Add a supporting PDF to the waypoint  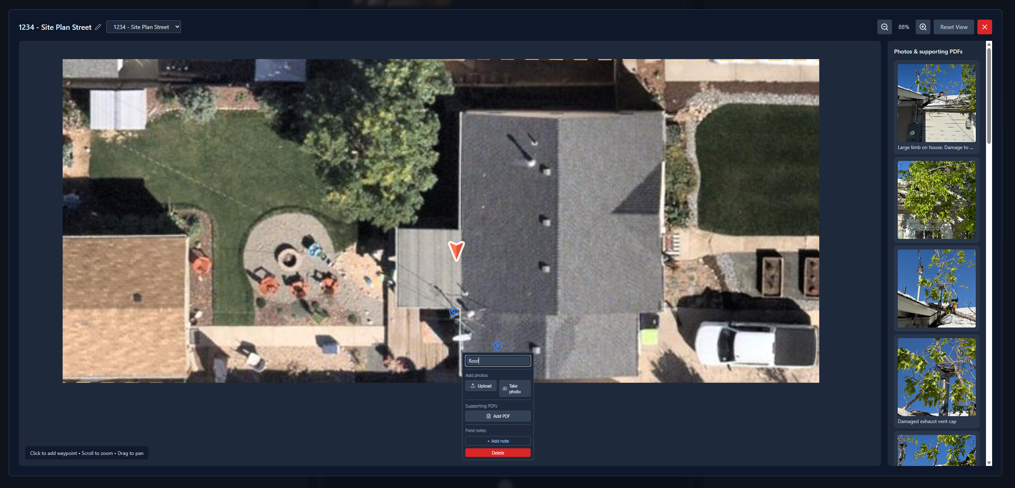click(498, 416)
